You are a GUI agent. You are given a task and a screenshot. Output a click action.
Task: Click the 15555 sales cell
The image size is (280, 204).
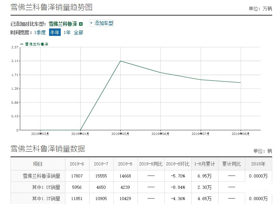tap(101, 176)
